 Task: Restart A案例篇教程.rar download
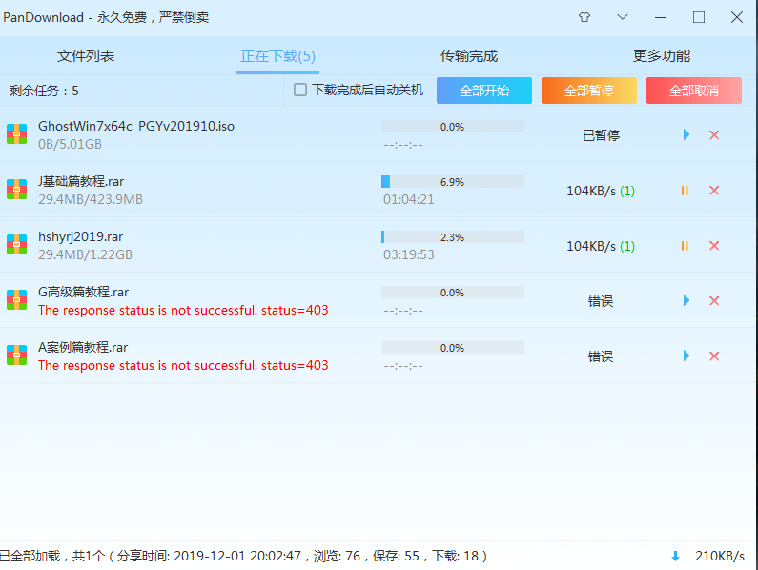pos(686,356)
